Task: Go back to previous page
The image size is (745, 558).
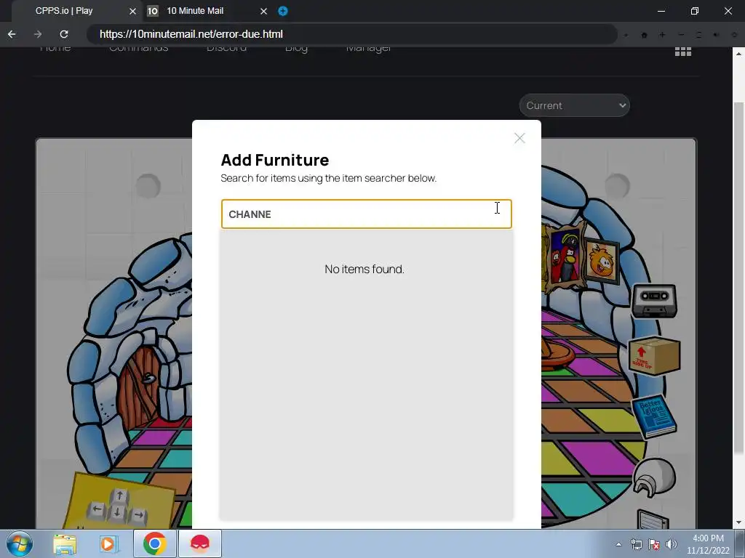Action: click(x=12, y=34)
